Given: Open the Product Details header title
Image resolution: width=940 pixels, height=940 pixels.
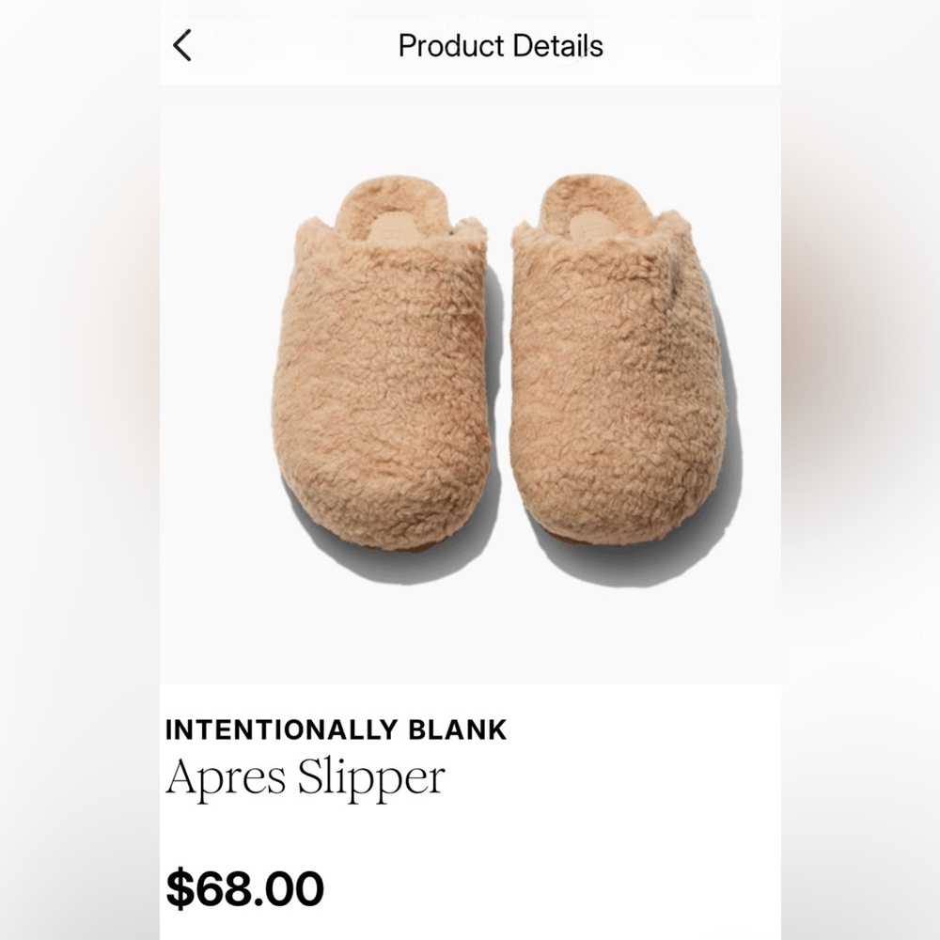Looking at the screenshot, I should tap(502, 44).
